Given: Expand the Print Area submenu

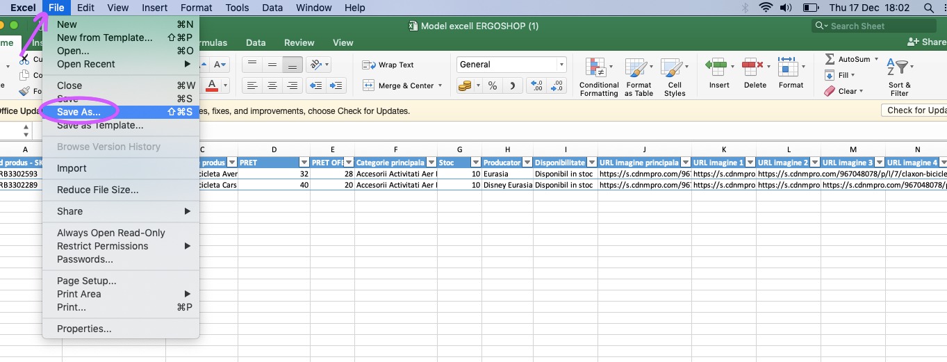Looking at the screenshot, I should pos(121,294).
